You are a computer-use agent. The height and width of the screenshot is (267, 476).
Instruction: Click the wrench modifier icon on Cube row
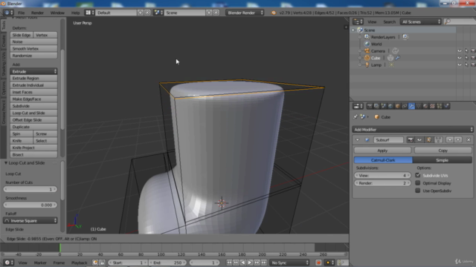[397, 58]
